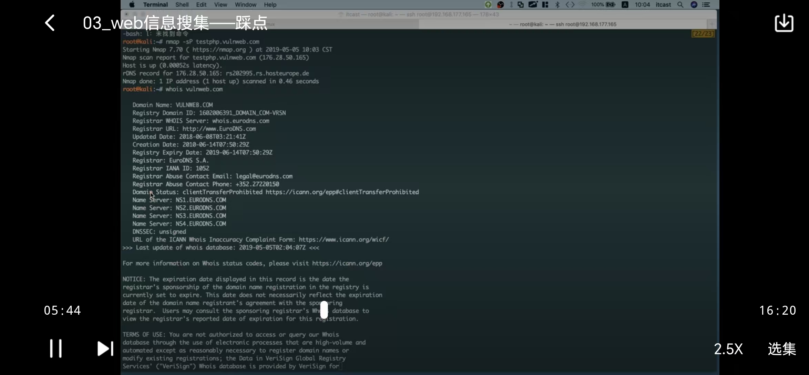Click the itcast user name in menu bar
Viewport: 809px width, 375px height.
(663, 4)
